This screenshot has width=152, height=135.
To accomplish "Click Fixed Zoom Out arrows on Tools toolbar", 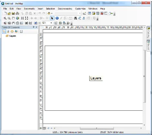I will click(27, 18).
